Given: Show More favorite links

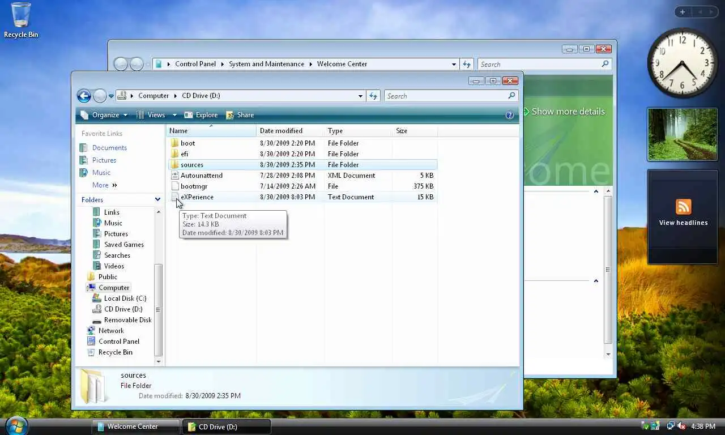Looking at the screenshot, I should 104,185.
